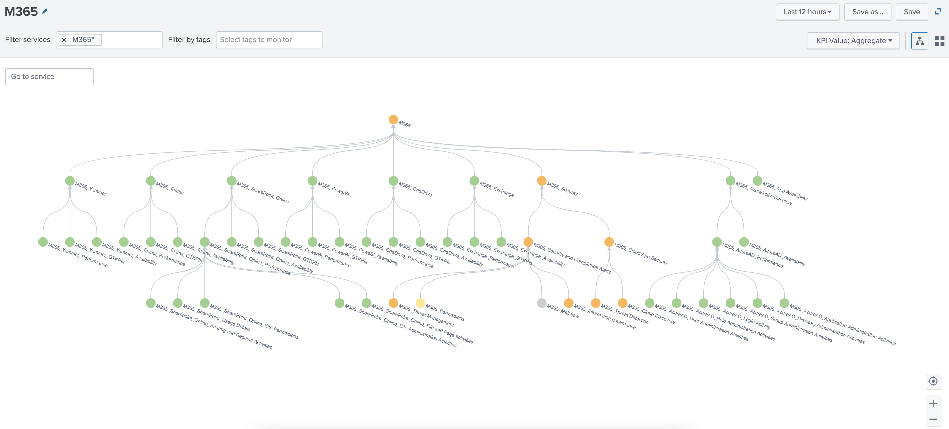Focus the Go to service search box

click(x=49, y=76)
